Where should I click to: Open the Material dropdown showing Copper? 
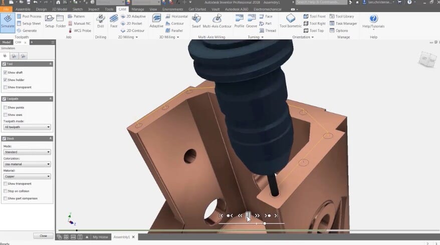pos(27,176)
